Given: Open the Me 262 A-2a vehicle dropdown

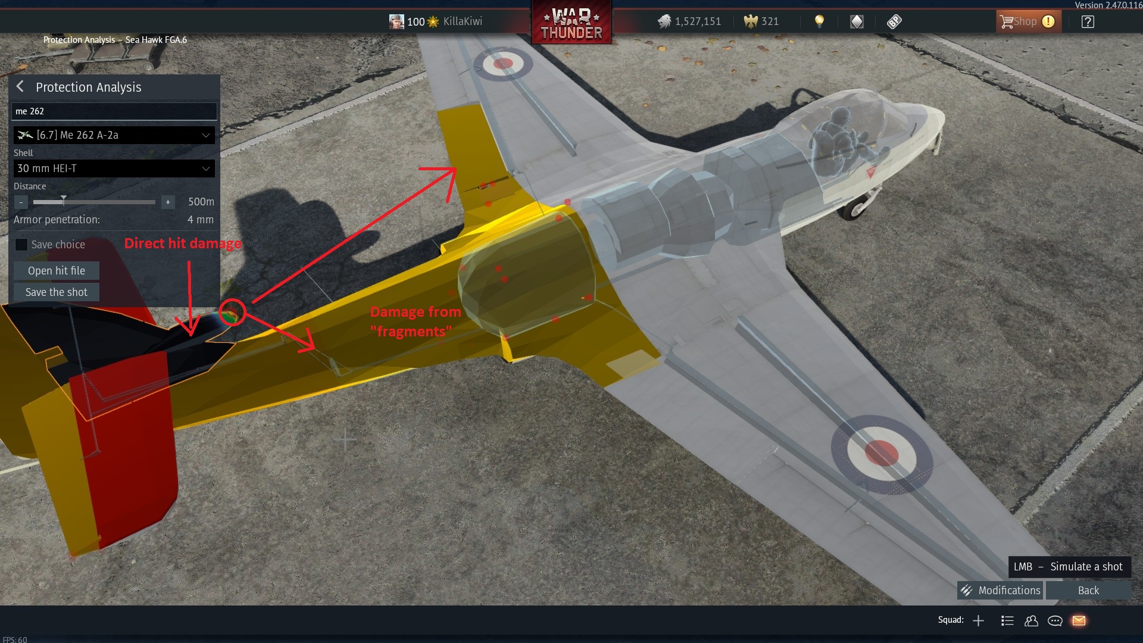Looking at the screenshot, I should [x=114, y=135].
